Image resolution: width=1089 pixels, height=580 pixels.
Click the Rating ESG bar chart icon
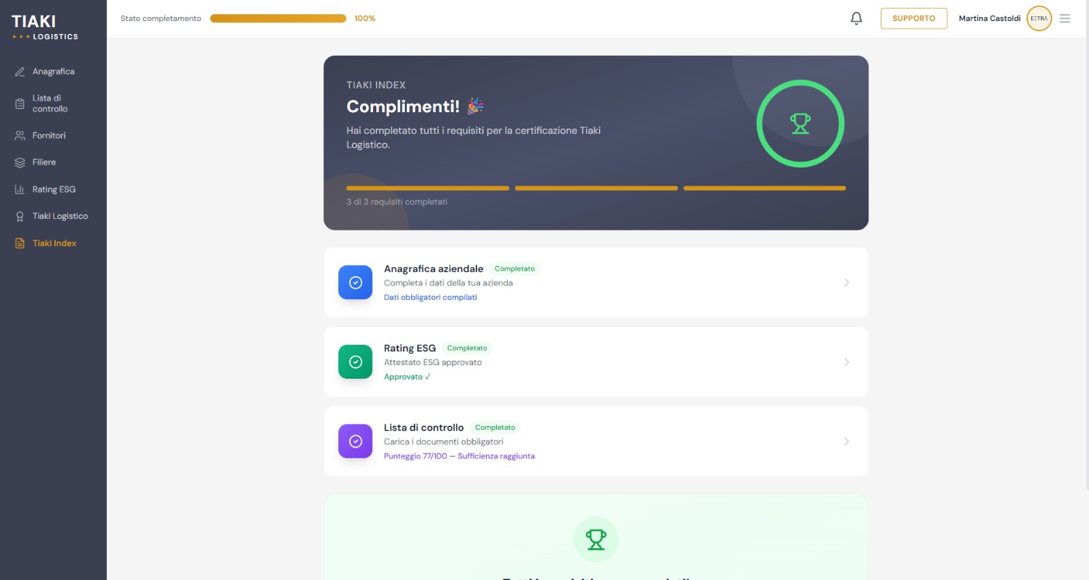pos(20,189)
